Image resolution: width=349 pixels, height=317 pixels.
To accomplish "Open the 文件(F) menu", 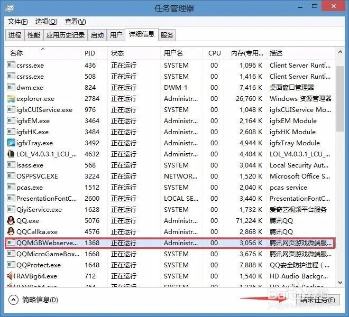I will 18,22.
